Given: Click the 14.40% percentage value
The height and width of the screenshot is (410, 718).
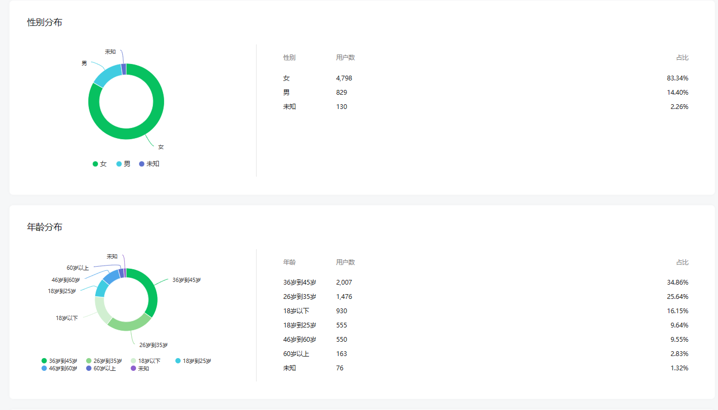Looking at the screenshot, I should tap(678, 93).
